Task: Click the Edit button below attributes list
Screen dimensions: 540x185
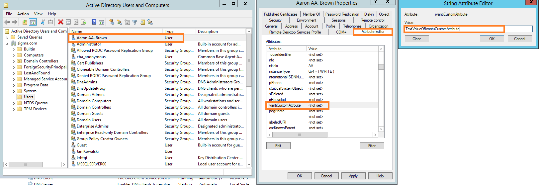Action: click(x=278, y=146)
